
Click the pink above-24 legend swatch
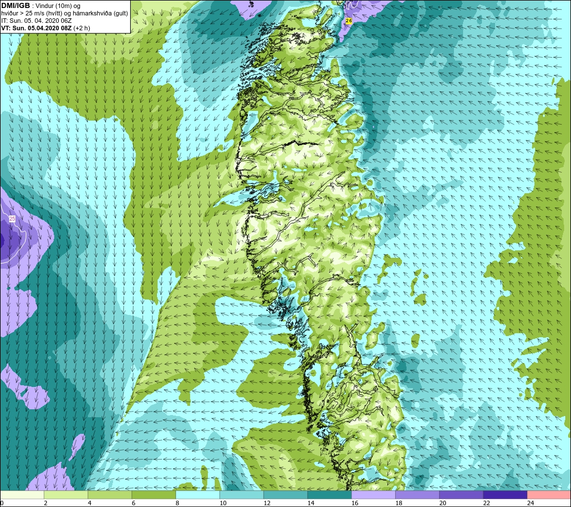tap(549, 494)
